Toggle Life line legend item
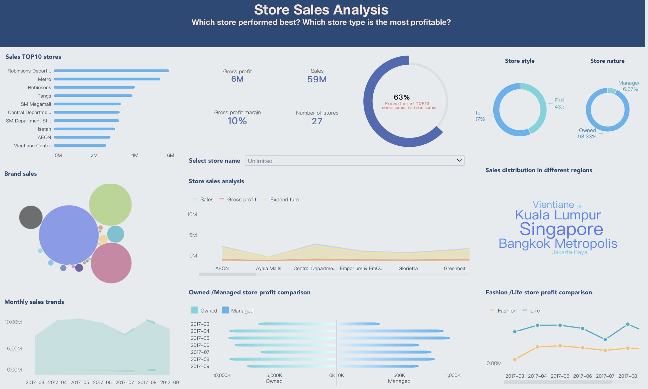The image size is (648, 389). click(531, 311)
